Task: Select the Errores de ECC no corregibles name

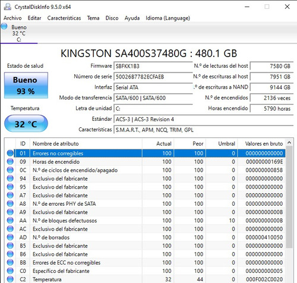Action: 67,263
